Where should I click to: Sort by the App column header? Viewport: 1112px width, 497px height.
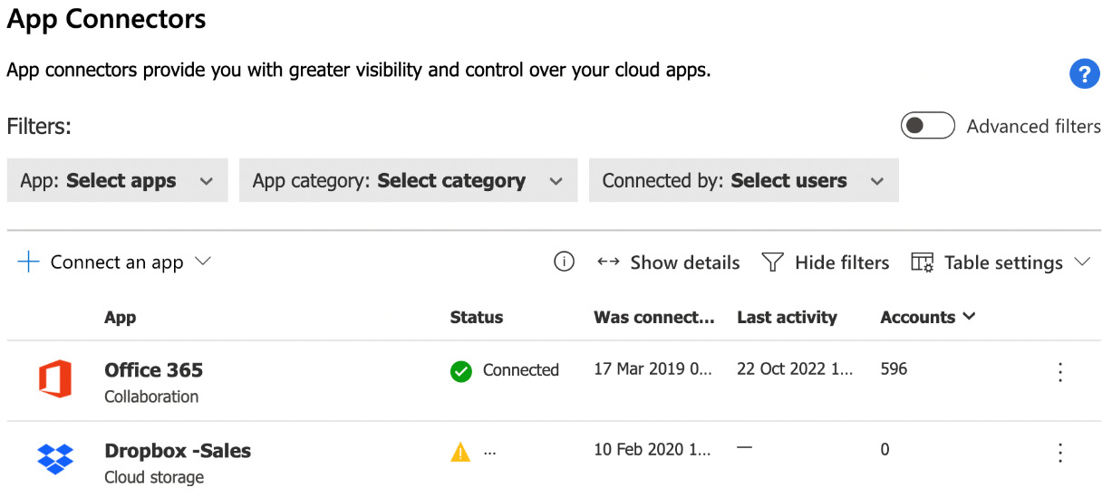[121, 318]
